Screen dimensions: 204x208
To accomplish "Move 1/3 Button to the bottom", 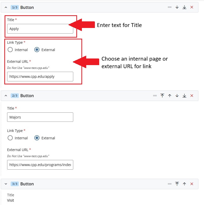I will [184, 7].
